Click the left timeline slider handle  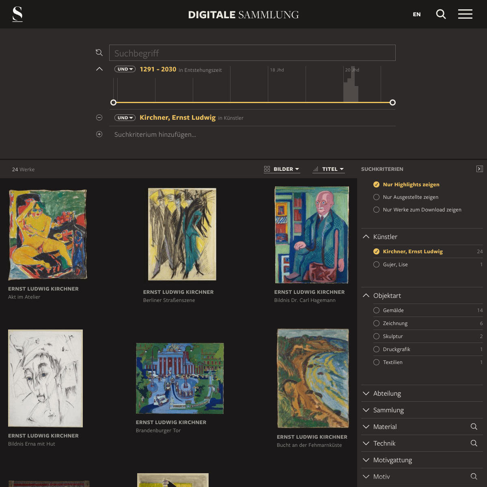point(114,102)
